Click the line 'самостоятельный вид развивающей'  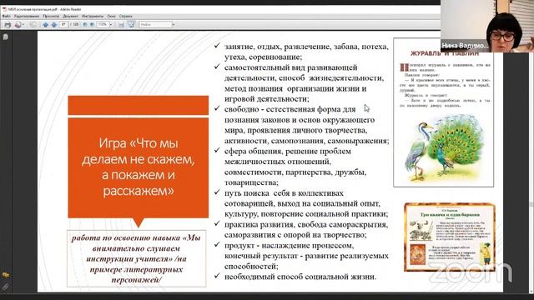291,67
